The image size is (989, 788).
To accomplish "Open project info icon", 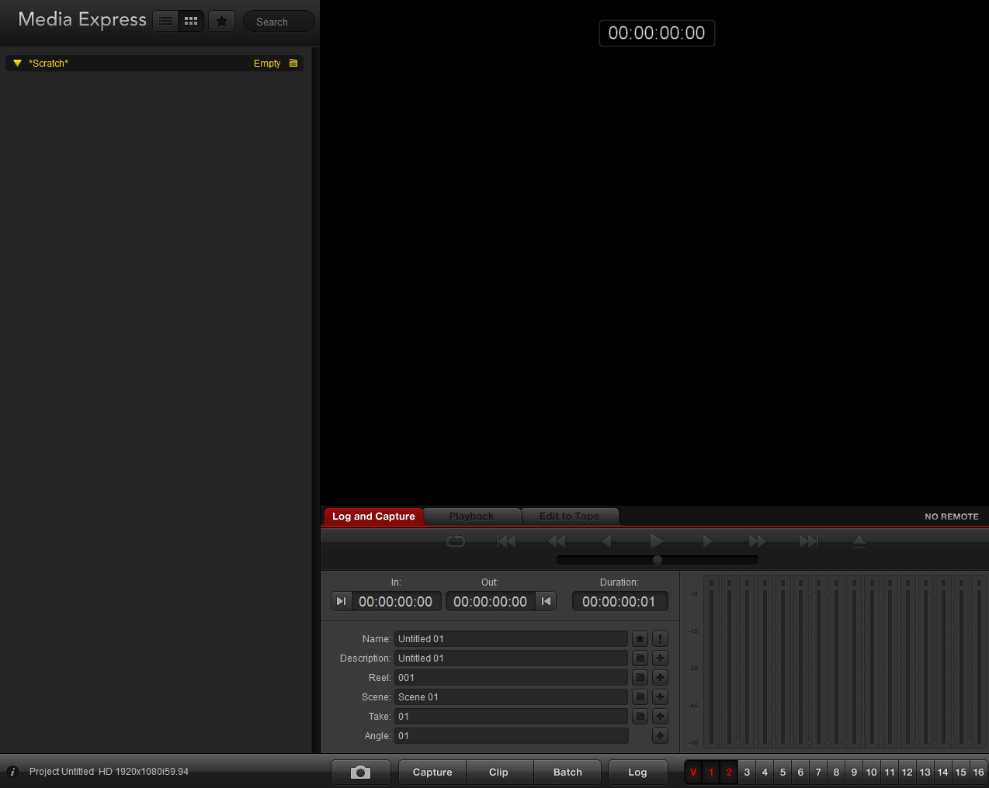I will click(12, 772).
